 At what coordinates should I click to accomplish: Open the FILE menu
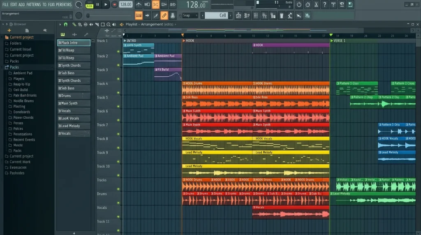[x=5, y=5]
